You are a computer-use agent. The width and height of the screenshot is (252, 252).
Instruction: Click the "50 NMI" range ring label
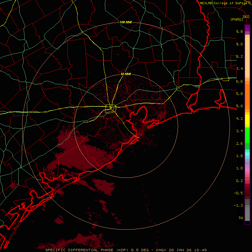click(126, 74)
